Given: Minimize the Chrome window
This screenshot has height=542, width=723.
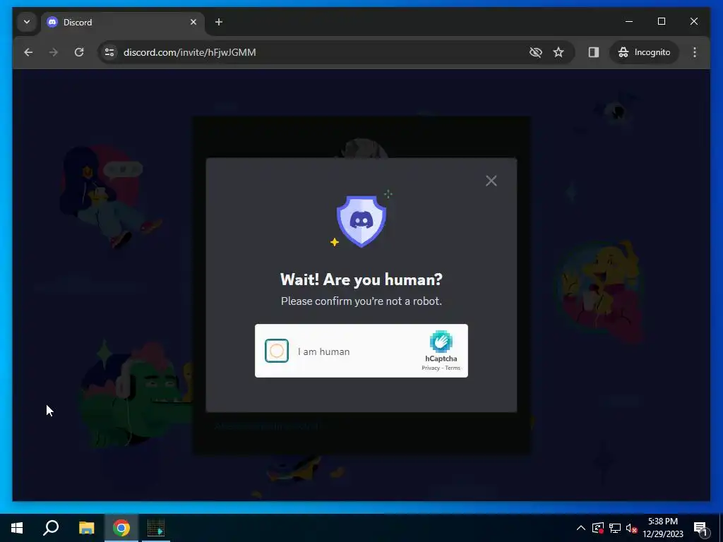Looking at the screenshot, I should 629,21.
